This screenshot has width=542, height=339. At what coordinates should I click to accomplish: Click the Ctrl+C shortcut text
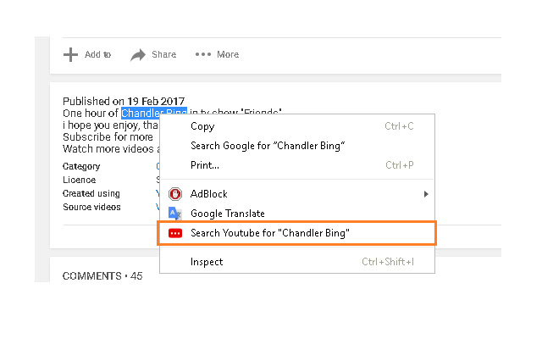[x=399, y=126]
